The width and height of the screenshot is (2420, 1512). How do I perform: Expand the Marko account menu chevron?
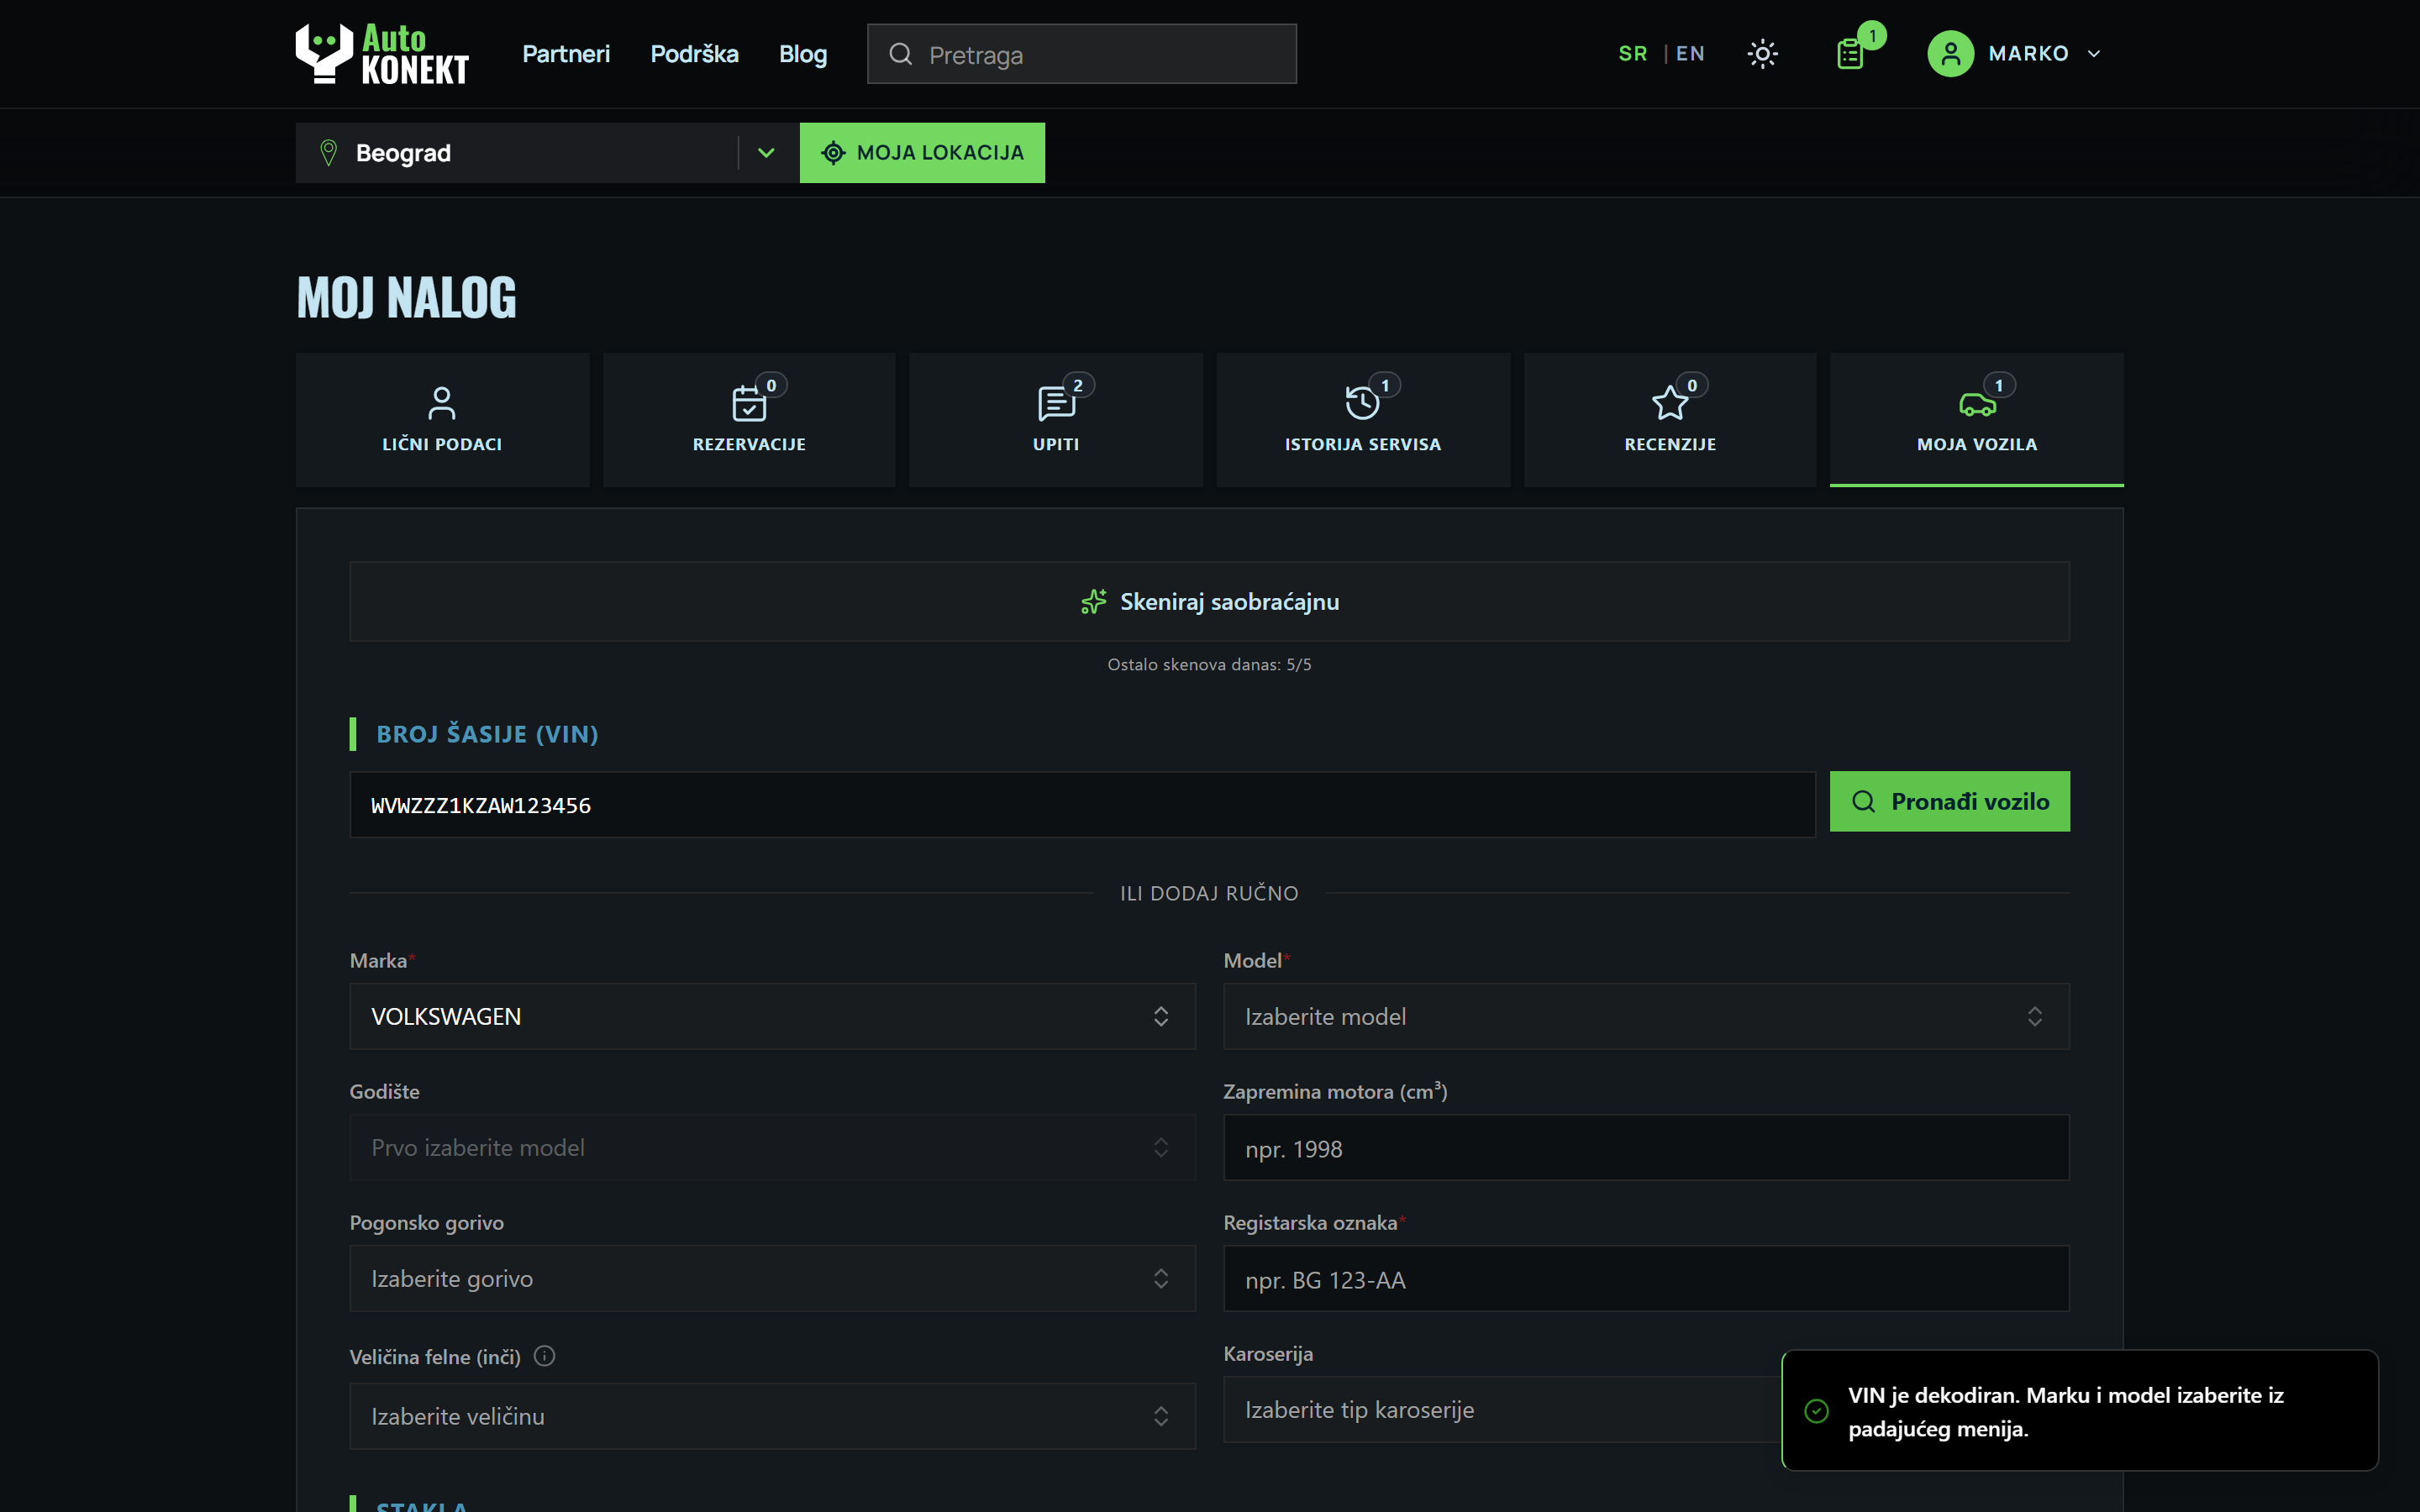pyautogui.click(x=2094, y=54)
